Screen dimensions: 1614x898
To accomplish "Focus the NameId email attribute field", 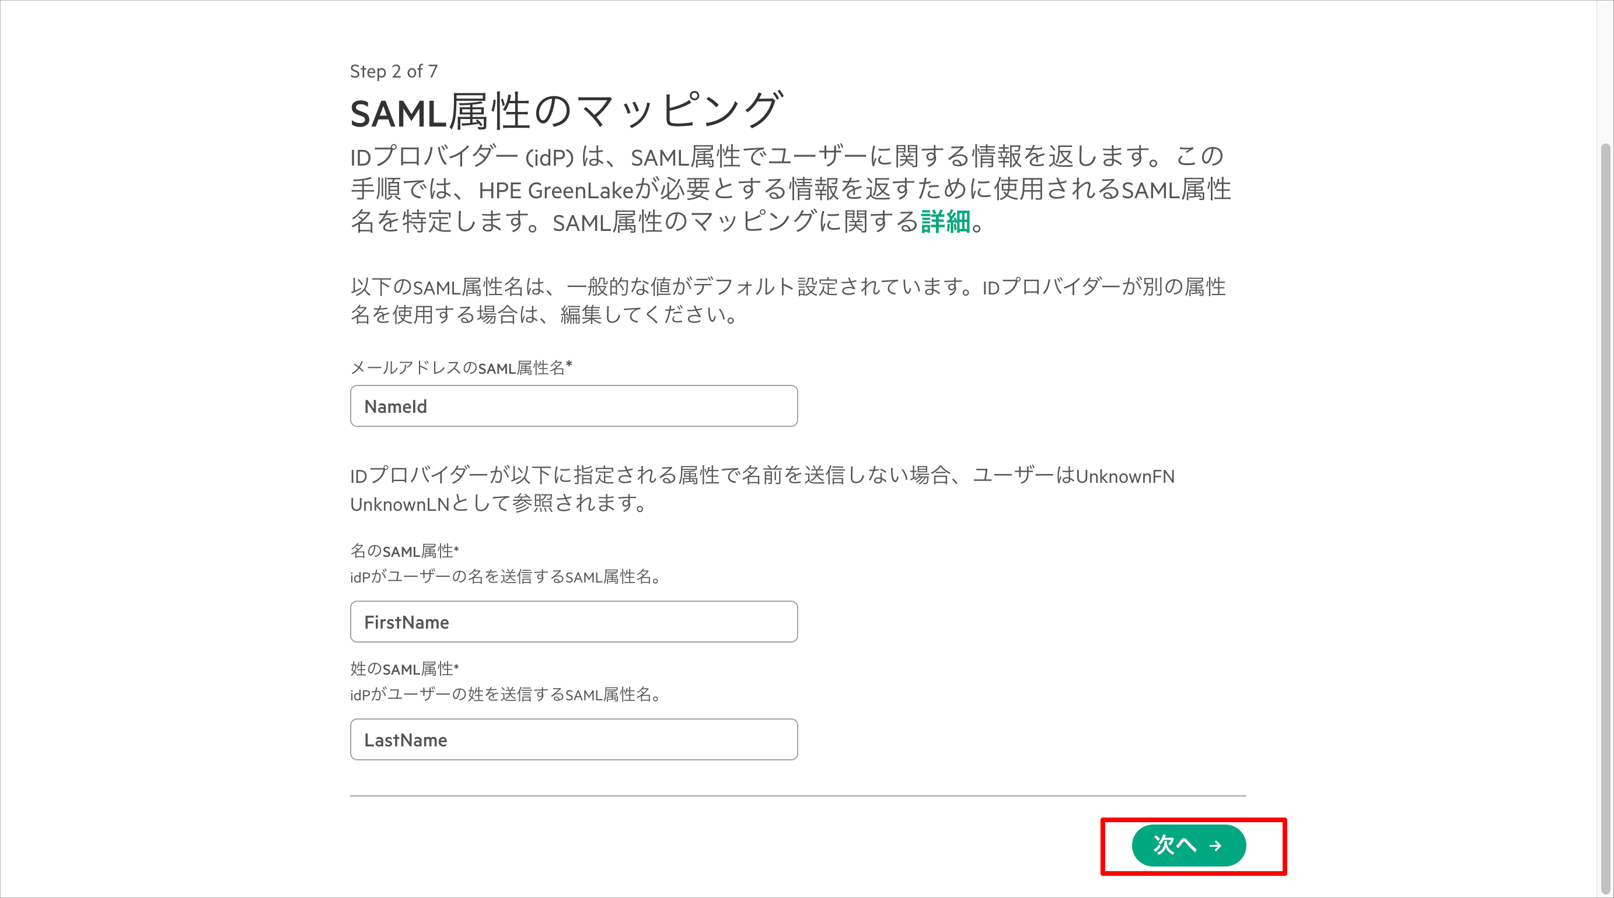I will click(x=573, y=406).
